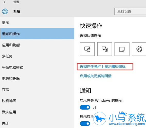The width and height of the screenshot is (146, 128).
Task: Click 选择在任务栏上显示哪些图标 link
Action: click(102, 67)
